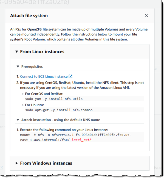Open the Connect to EC2 Linux instance link
The width and height of the screenshot is (164, 179).
tap(44, 76)
